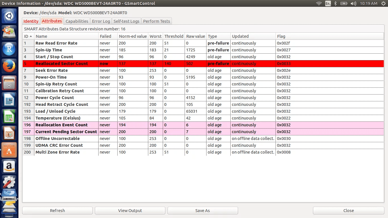Open the Wi-Fi network indicator
The height and width of the screenshot is (218, 388).
(x=319, y=3)
